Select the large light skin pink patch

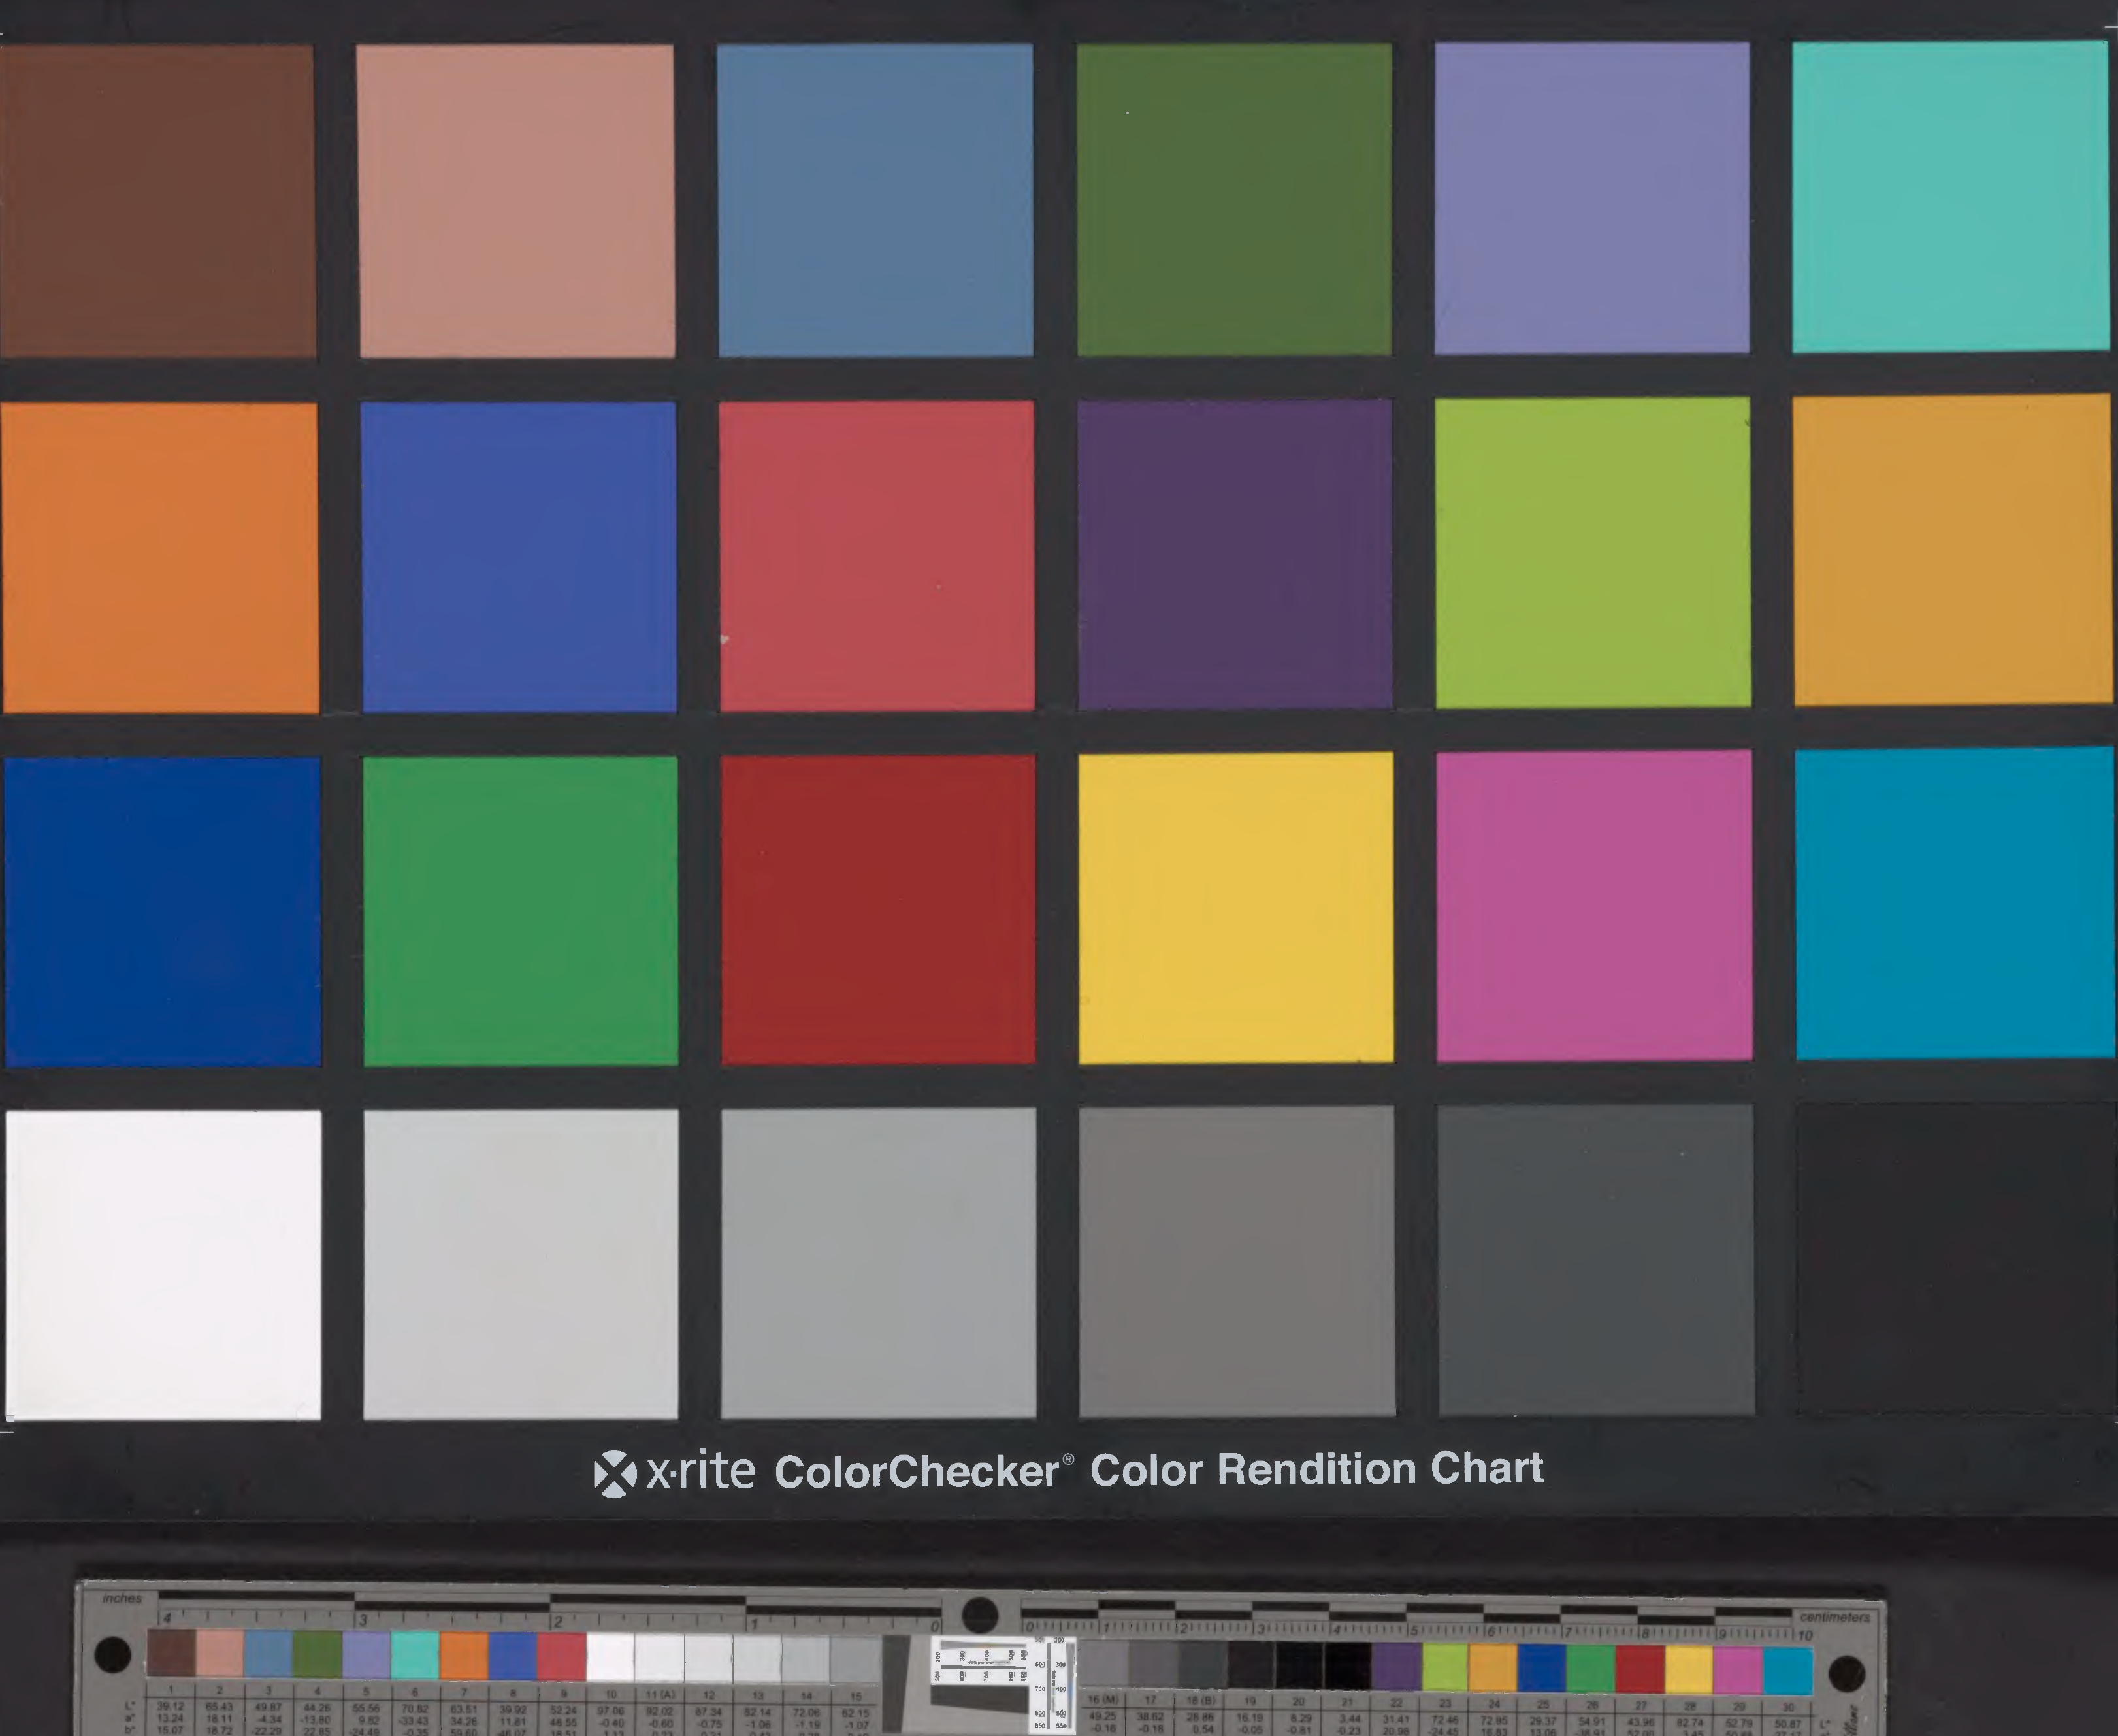tap(516, 200)
